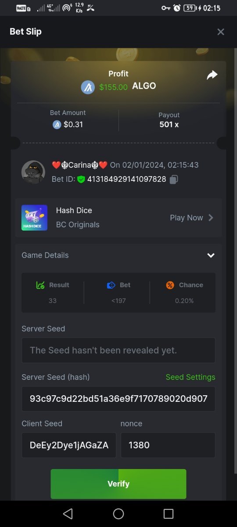Select the Server Seed hash field
Screen dimensions: 237x527
[118, 399]
